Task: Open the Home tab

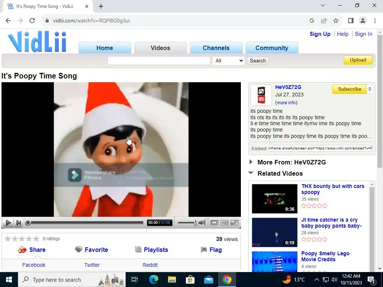Action: (105, 48)
